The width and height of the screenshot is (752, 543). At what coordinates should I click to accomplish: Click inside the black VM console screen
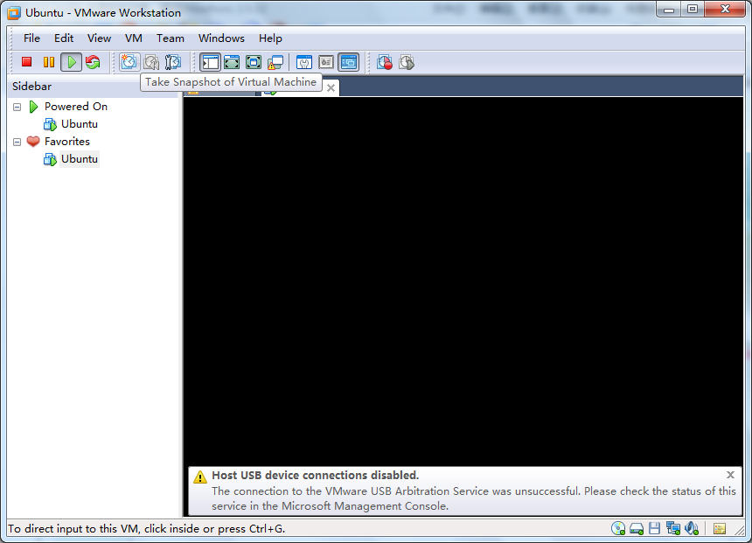463,281
